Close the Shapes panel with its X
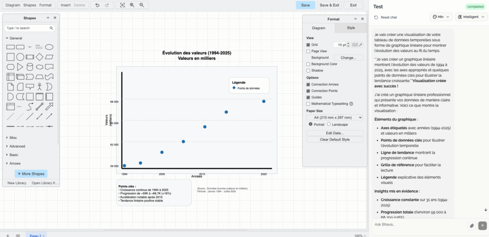This screenshot has height=237, width=489. pos(55,18)
